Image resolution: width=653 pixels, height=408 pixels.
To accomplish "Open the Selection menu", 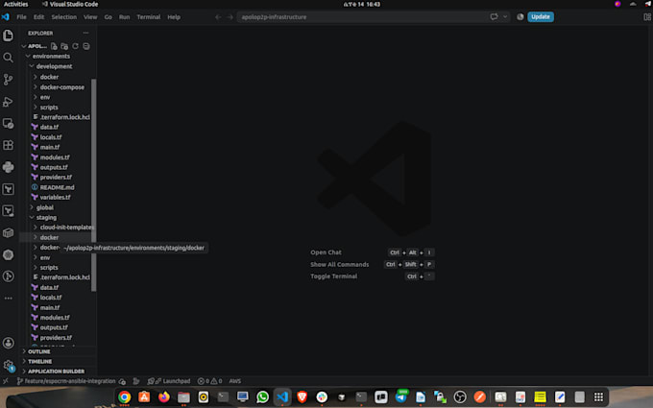I will (x=63, y=17).
